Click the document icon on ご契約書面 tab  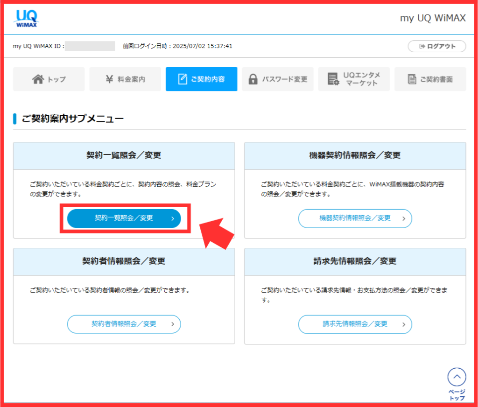point(412,79)
